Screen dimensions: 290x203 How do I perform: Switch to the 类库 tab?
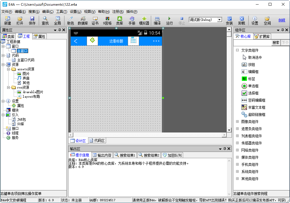[x=8, y=37]
